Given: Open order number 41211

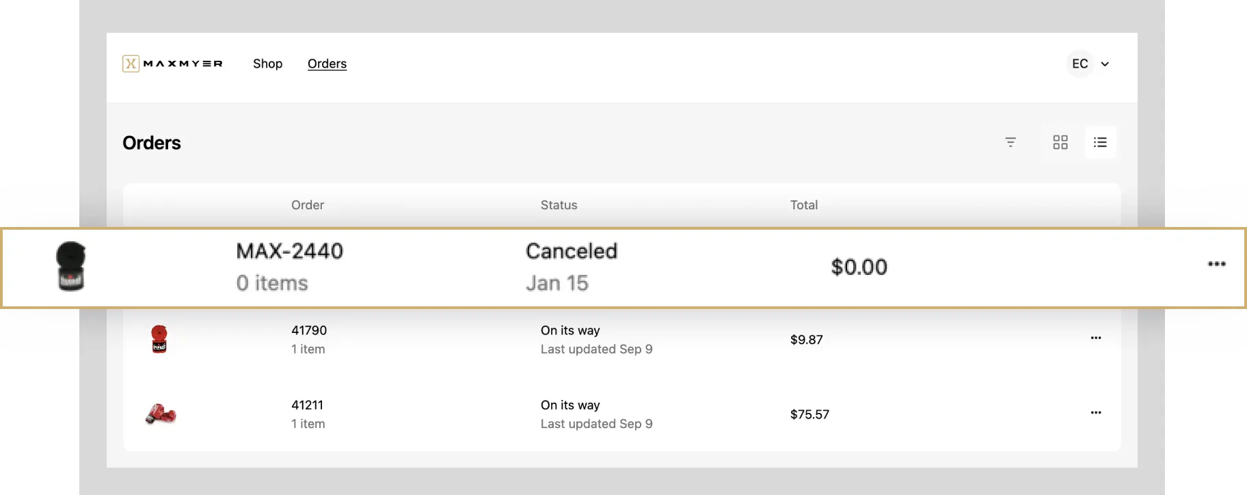Looking at the screenshot, I should pos(307,405).
